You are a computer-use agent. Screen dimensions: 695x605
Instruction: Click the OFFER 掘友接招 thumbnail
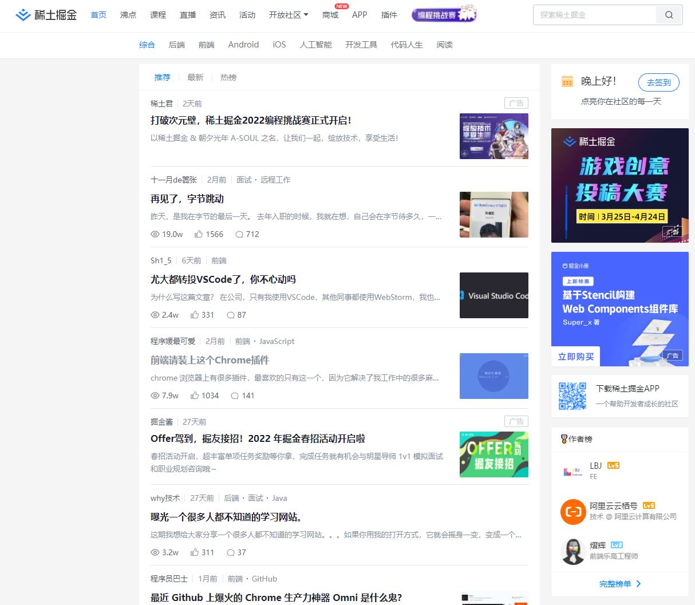[494, 454]
